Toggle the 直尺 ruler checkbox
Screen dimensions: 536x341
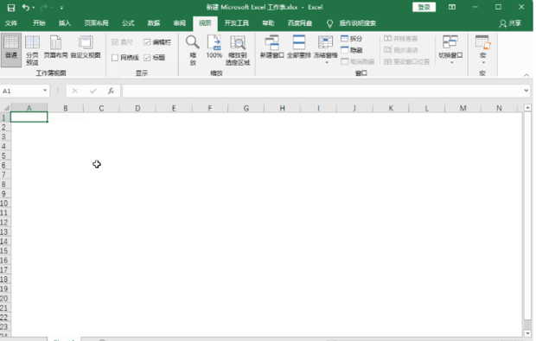point(115,42)
